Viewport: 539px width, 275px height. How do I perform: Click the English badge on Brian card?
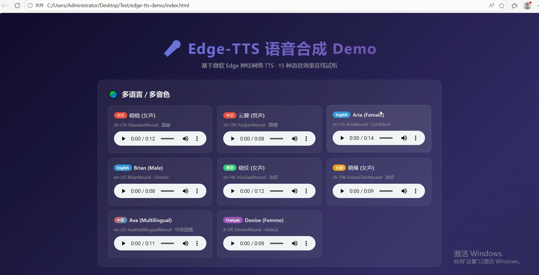[x=123, y=168]
